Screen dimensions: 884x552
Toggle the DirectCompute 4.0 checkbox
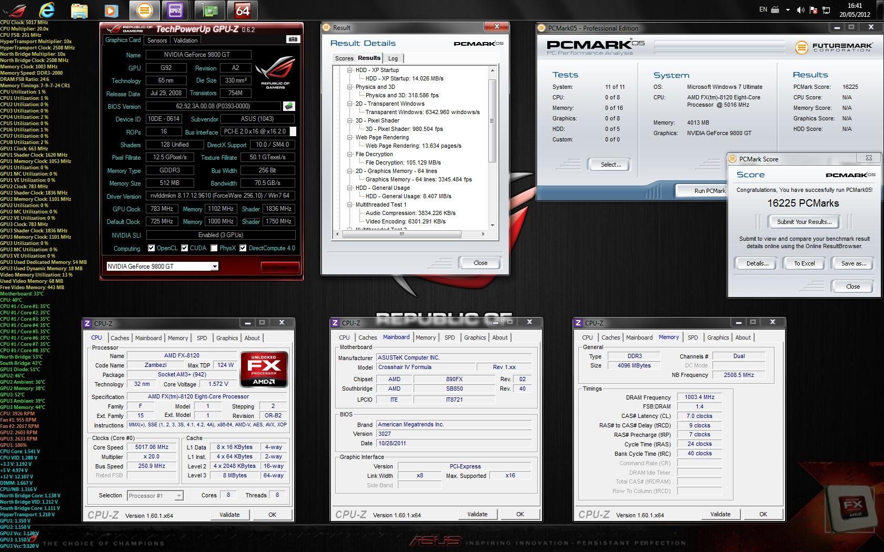(x=243, y=248)
